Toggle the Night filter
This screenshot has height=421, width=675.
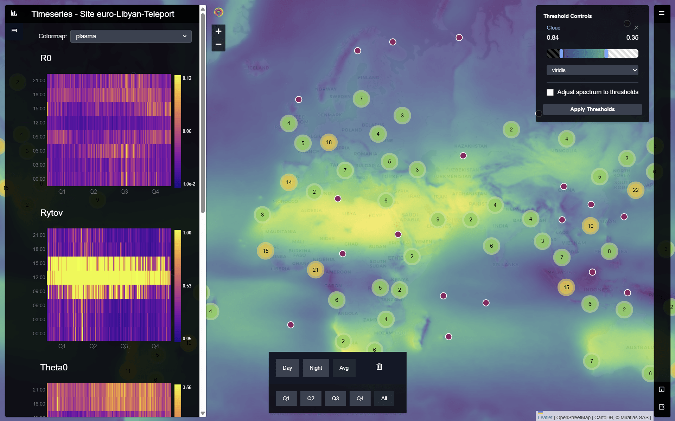[316, 368]
